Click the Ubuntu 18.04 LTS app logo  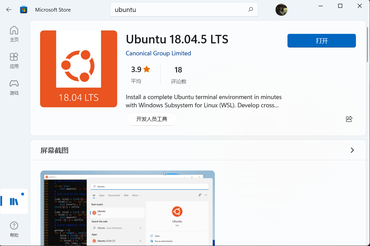[x=78, y=69]
